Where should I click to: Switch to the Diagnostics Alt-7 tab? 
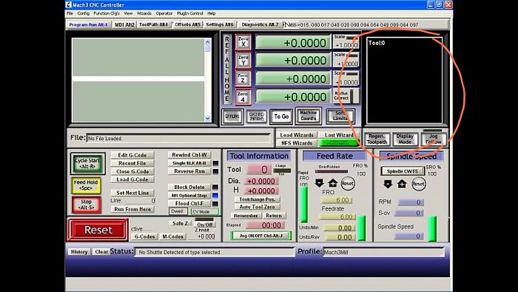click(x=260, y=24)
